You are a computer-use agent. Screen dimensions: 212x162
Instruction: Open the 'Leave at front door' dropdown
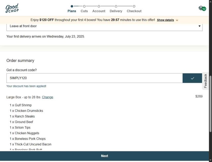[104, 26]
